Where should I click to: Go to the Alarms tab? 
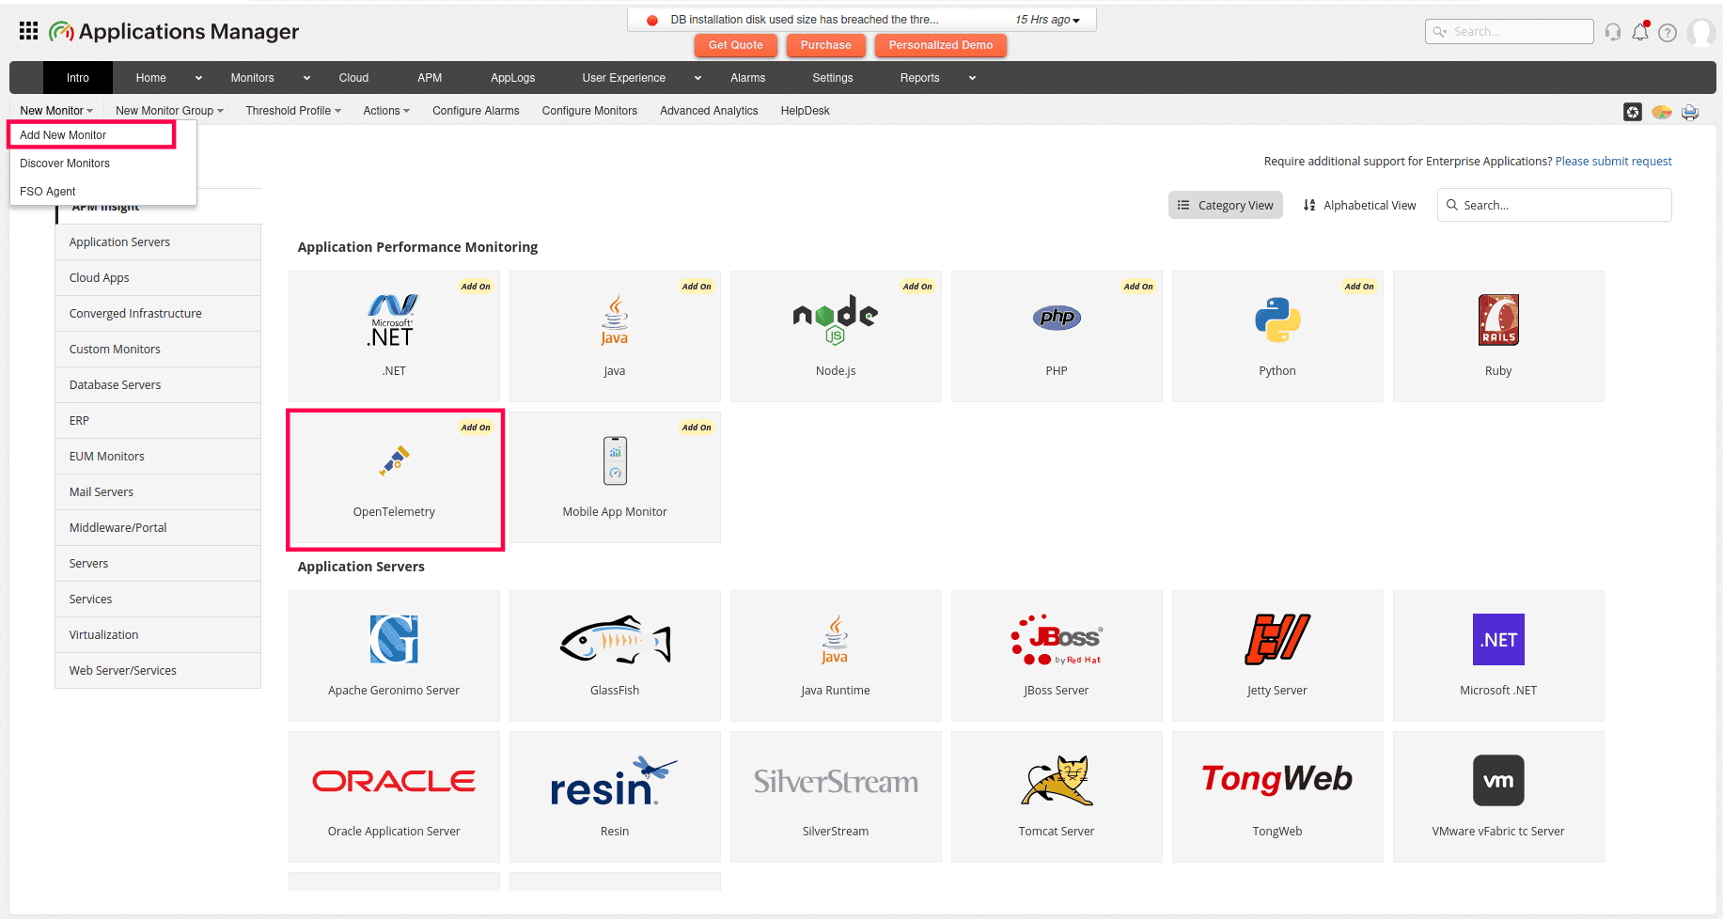click(x=748, y=78)
